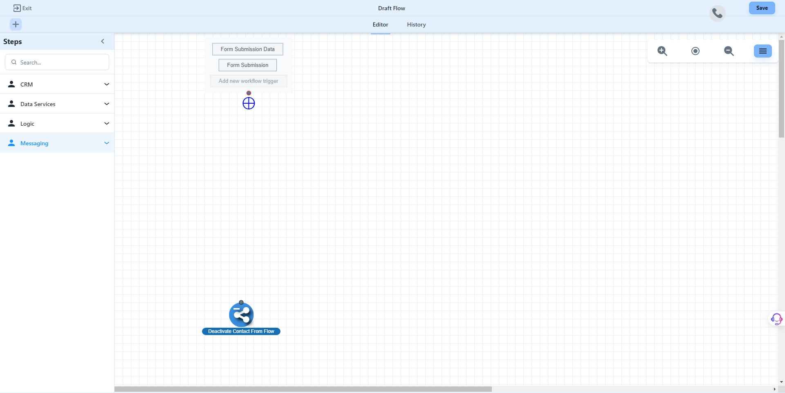Viewport: 785px width, 393px height.
Task: Click the Messaging person icon
Action: (x=11, y=143)
